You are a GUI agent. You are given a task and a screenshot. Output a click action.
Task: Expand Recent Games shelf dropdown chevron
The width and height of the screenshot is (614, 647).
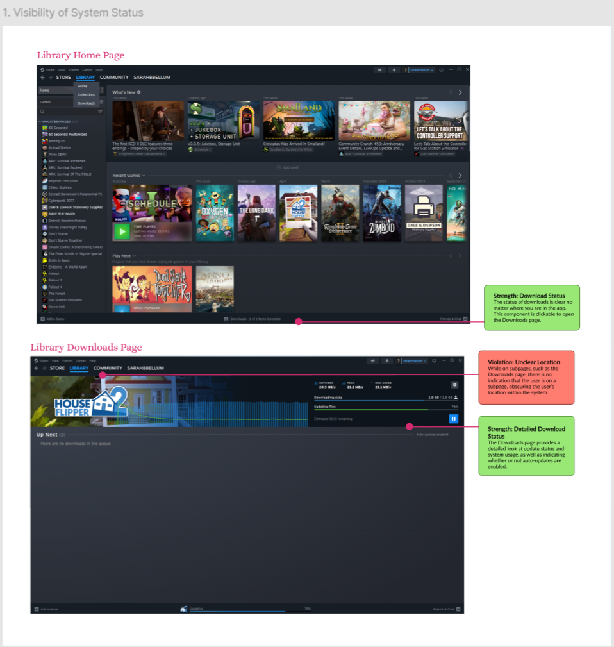144,176
